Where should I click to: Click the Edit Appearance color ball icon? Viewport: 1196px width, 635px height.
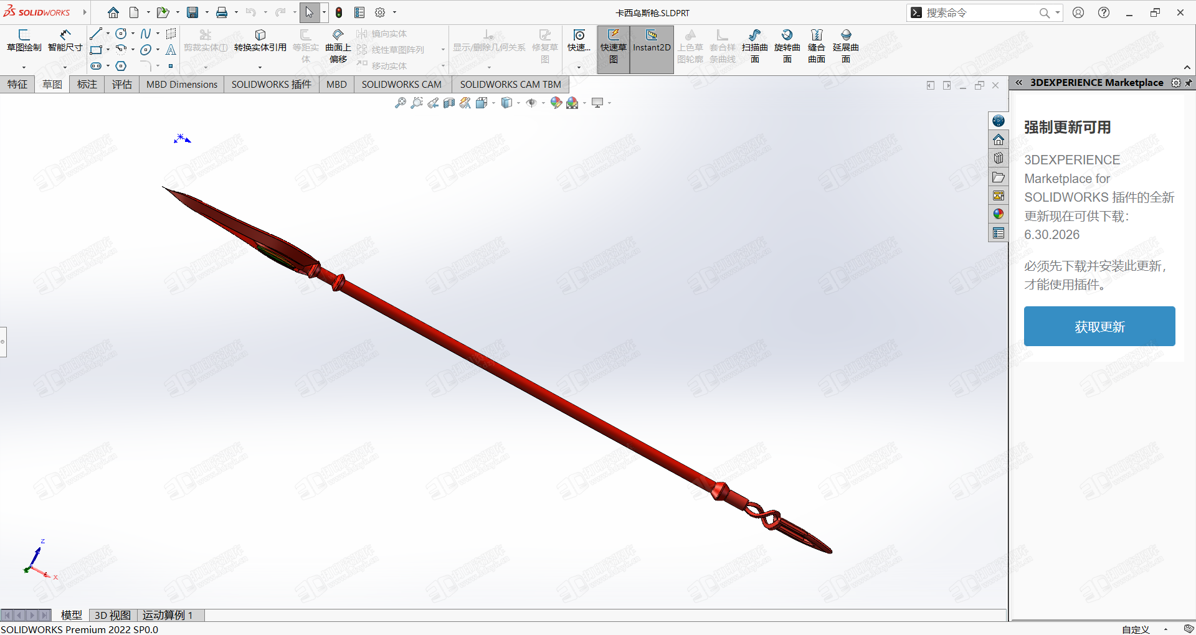(556, 103)
